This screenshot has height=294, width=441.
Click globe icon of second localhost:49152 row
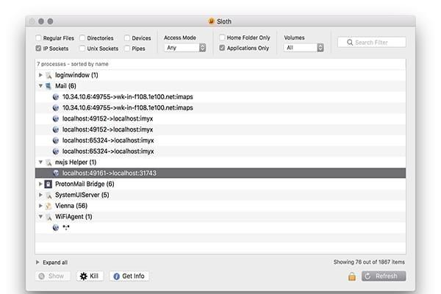pyautogui.click(x=56, y=129)
